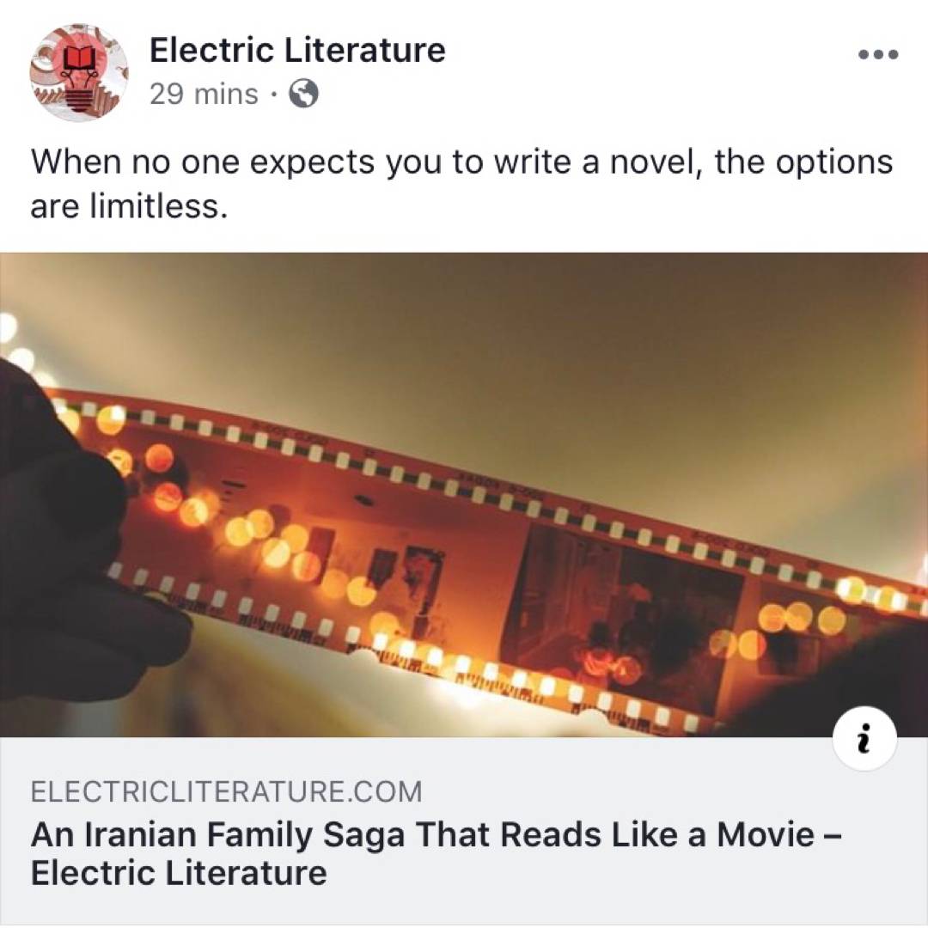Viewport: 928px width, 928px height.
Task: Open the three-dot post options menu
Action: [x=878, y=54]
